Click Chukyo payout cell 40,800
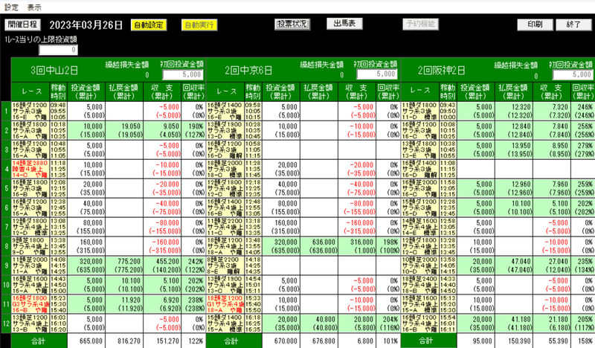This screenshot has width=595, height=348. click(319, 323)
